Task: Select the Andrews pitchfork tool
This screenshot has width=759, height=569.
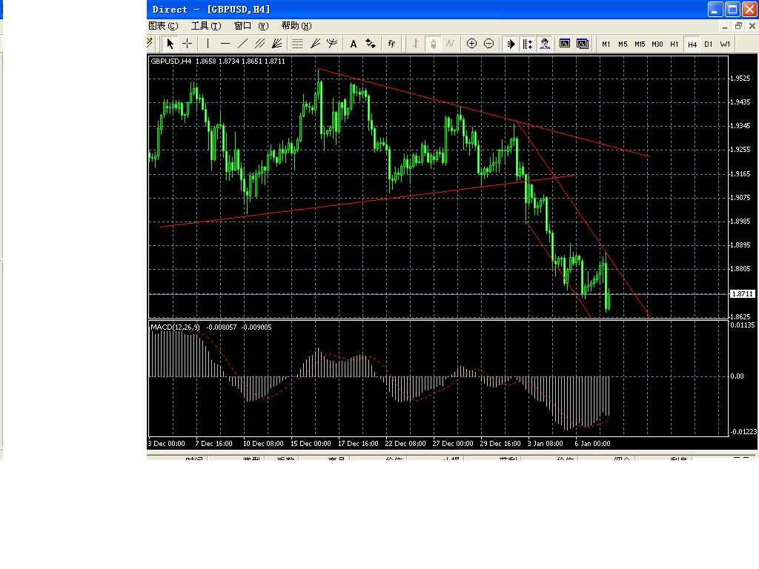Action: coord(332,44)
